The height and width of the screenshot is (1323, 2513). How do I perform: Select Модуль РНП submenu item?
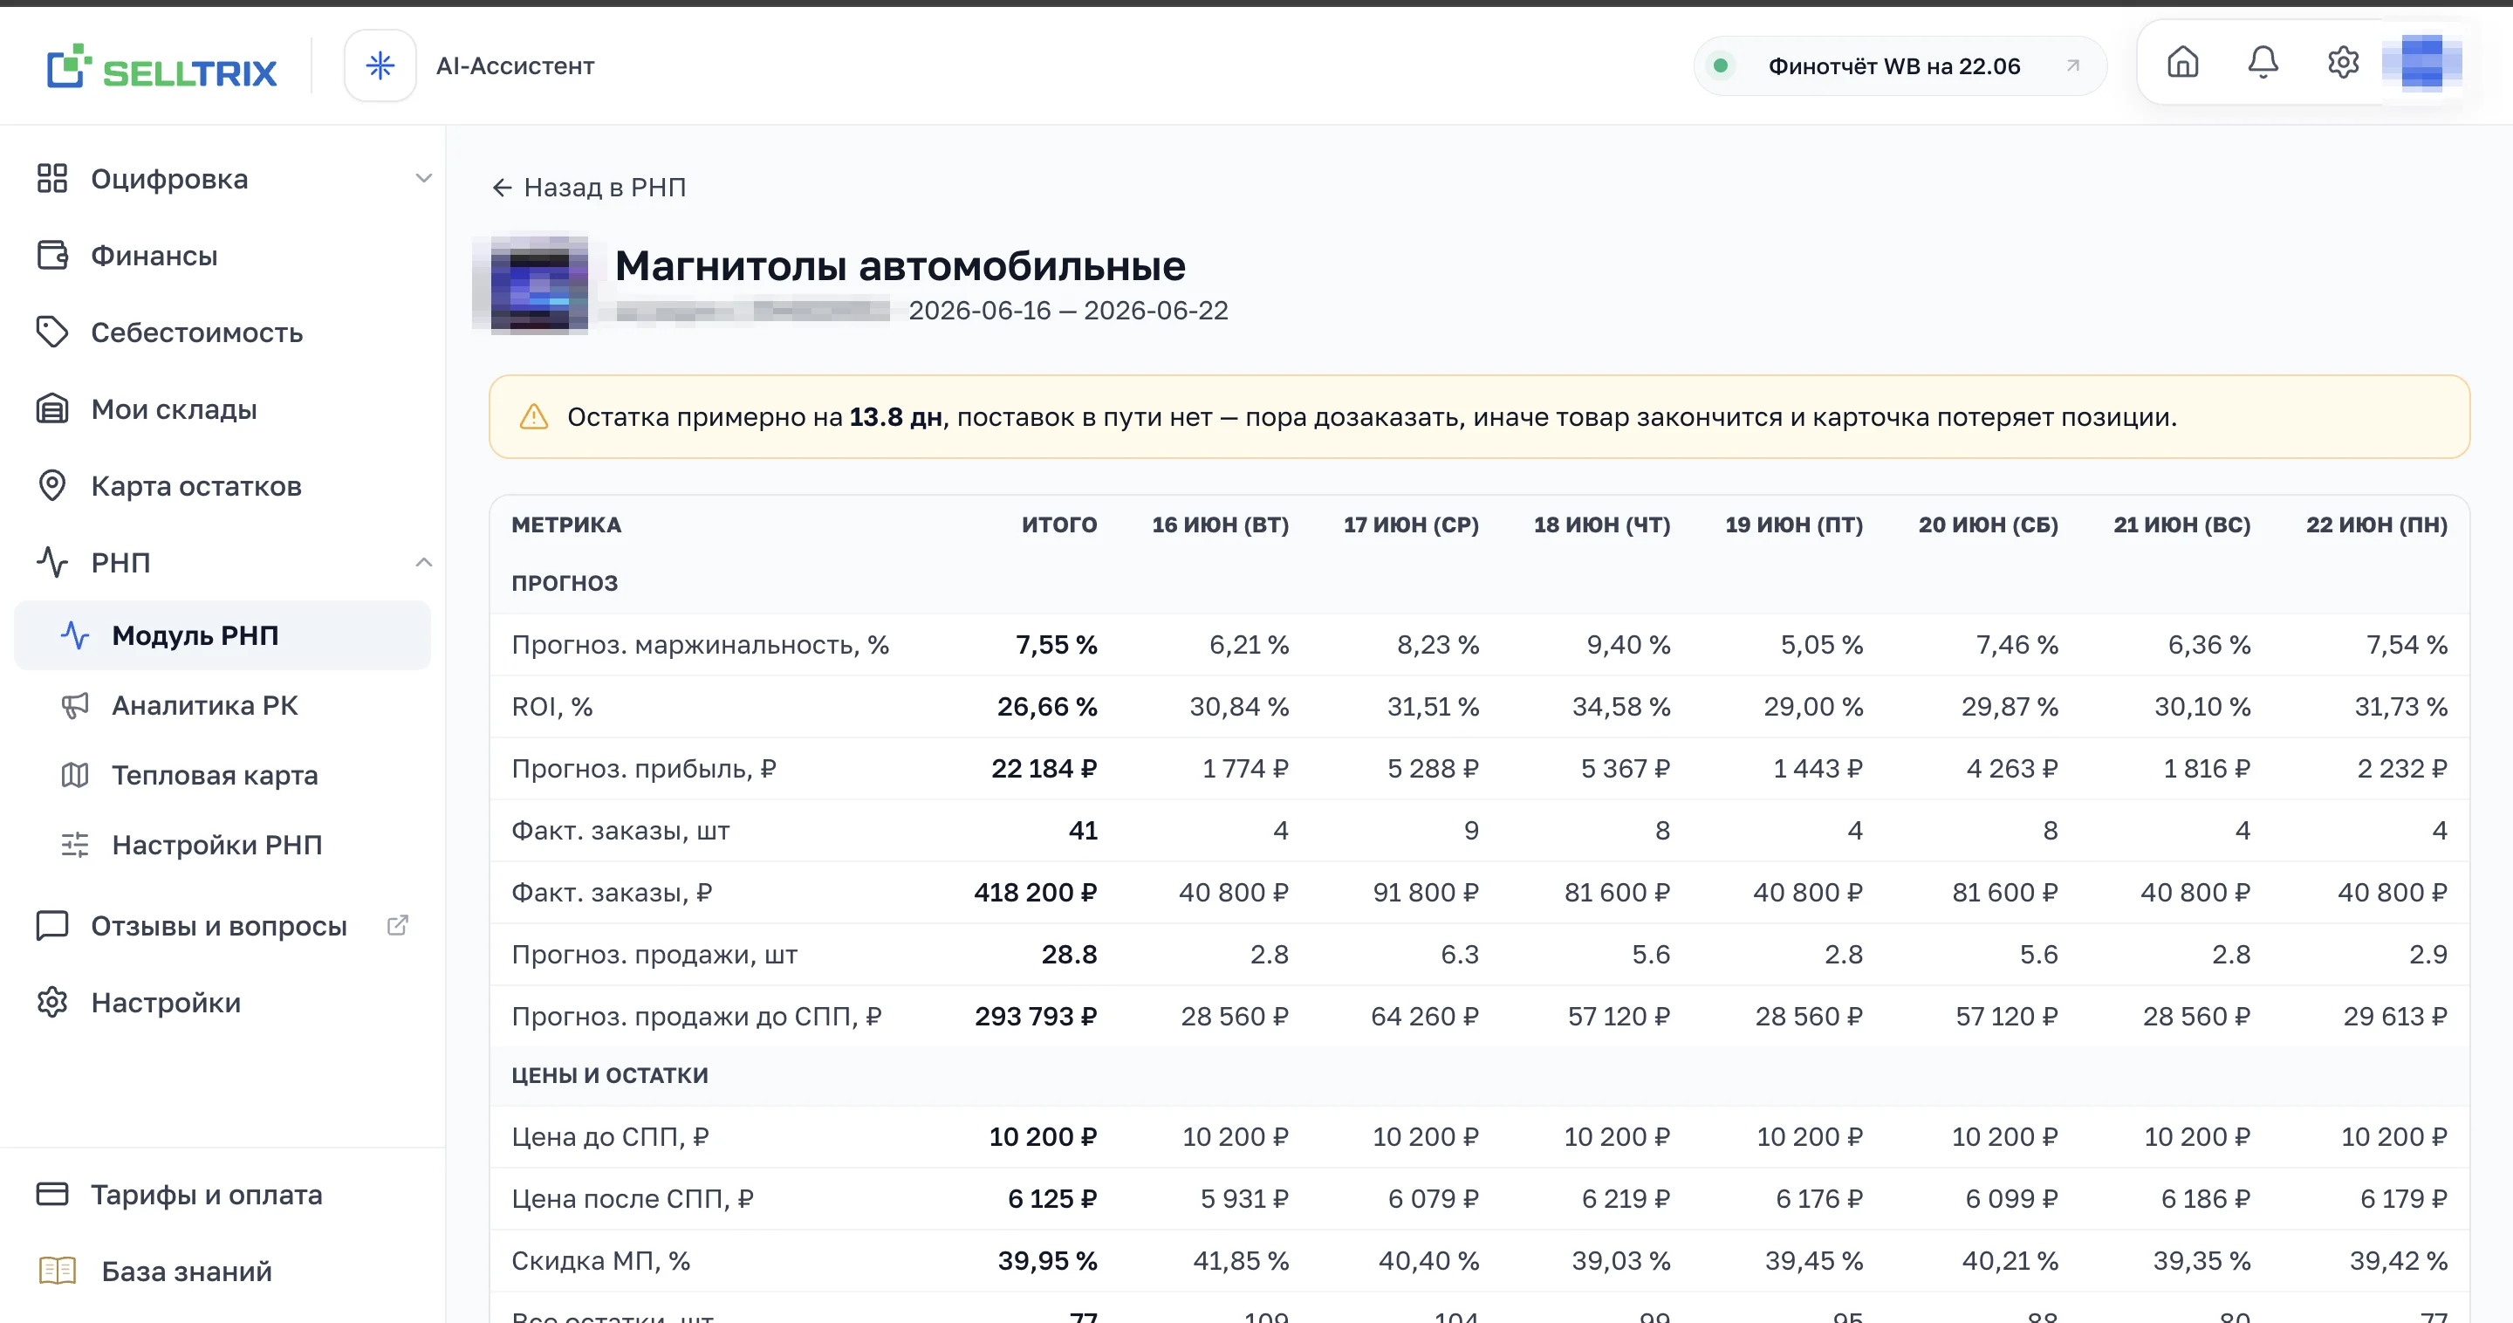223,635
